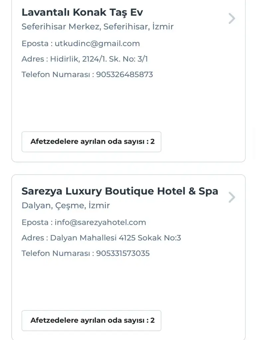Click the Eposta label in Sarezya card
The width and height of the screenshot is (257, 340).
click(35, 222)
